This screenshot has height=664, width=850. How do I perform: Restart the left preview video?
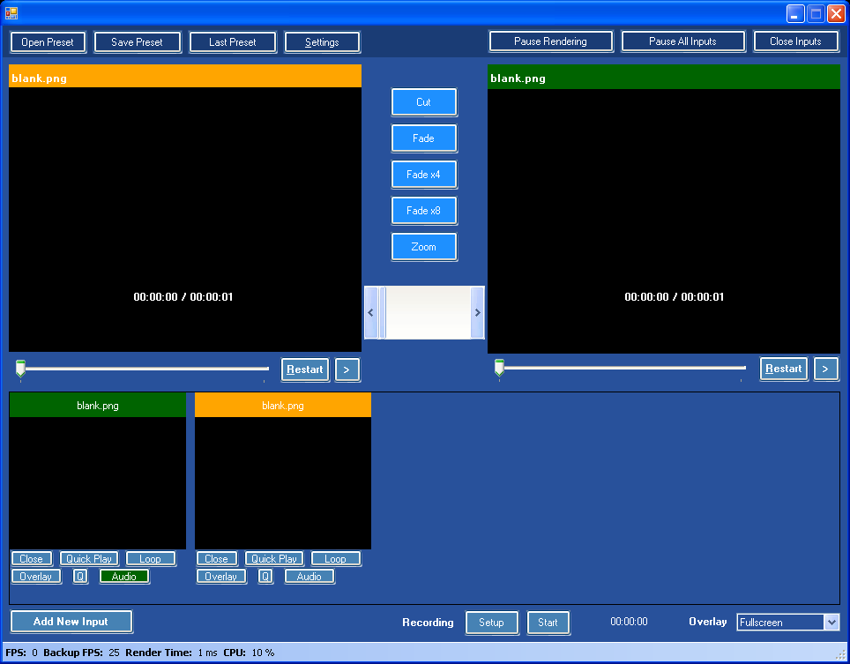click(x=305, y=369)
